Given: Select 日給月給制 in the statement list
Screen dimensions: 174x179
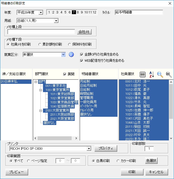Looking at the screenshot, I should [99, 85].
